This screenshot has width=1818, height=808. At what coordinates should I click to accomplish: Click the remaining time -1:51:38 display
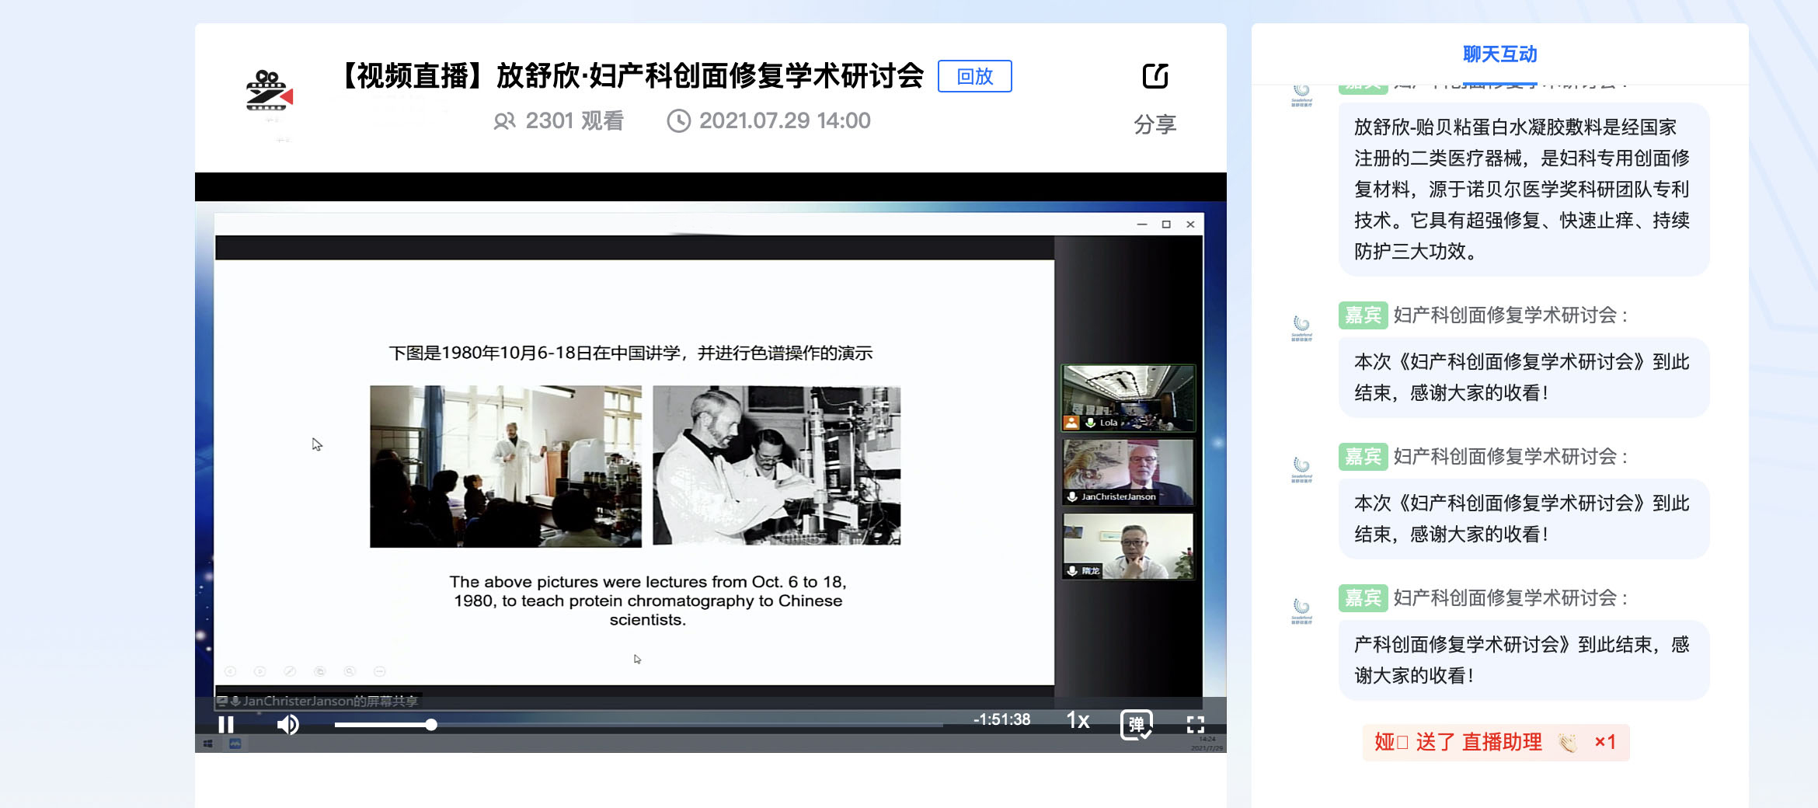(1001, 719)
